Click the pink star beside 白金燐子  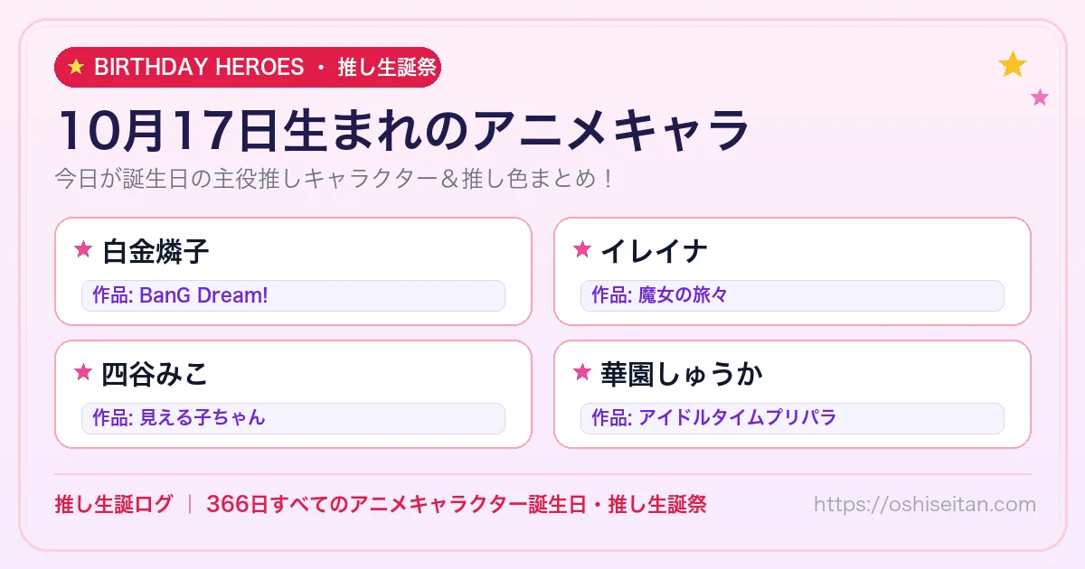(83, 249)
